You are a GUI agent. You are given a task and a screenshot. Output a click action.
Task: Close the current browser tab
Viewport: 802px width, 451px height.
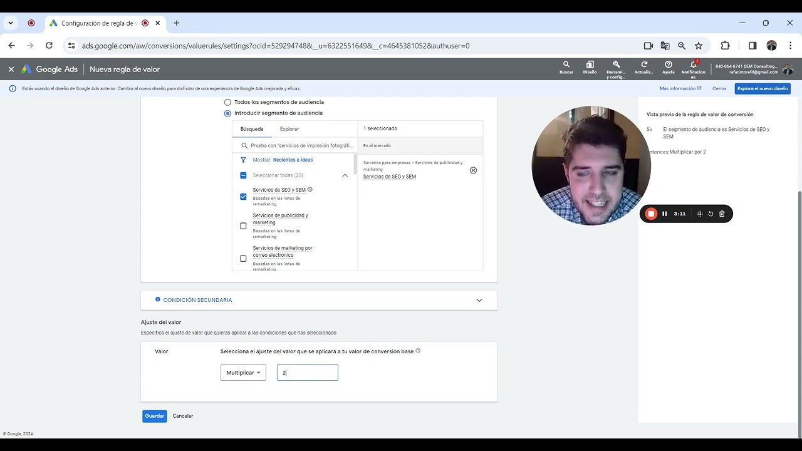[x=158, y=23]
